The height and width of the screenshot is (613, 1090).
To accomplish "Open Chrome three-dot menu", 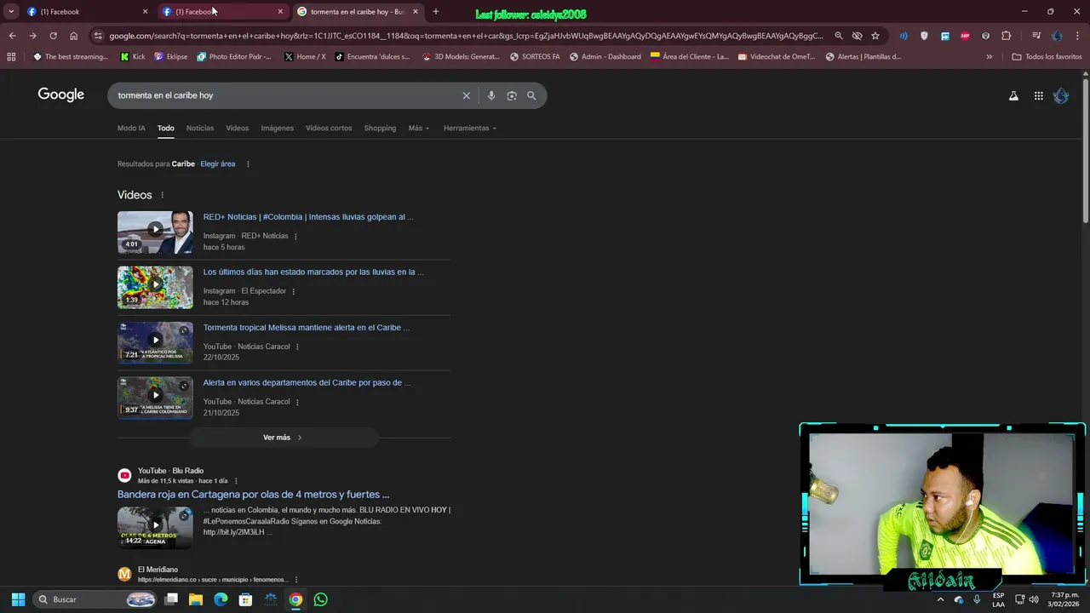I will [1078, 36].
